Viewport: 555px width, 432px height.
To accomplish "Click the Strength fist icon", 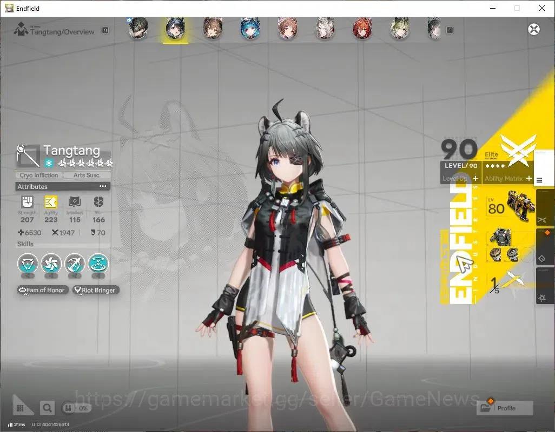I will (27, 202).
